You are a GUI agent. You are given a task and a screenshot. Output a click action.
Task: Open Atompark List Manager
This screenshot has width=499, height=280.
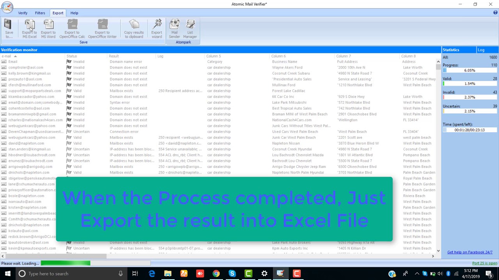tap(190, 29)
